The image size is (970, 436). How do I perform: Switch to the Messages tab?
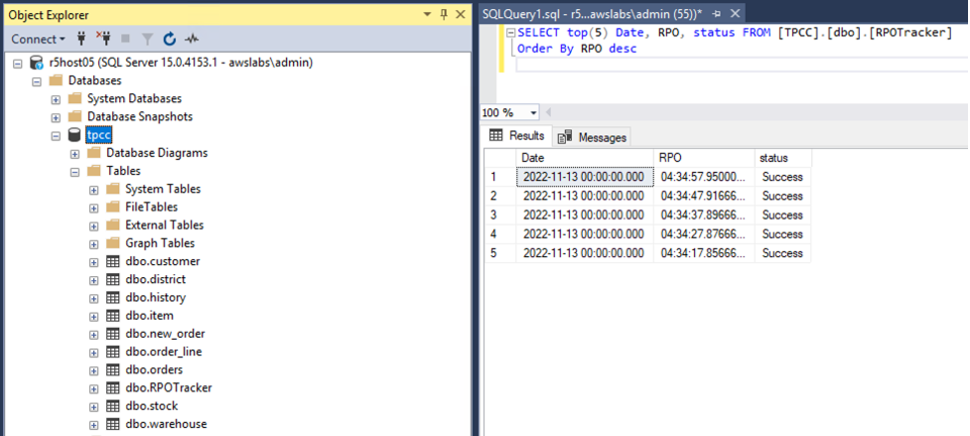[592, 137]
